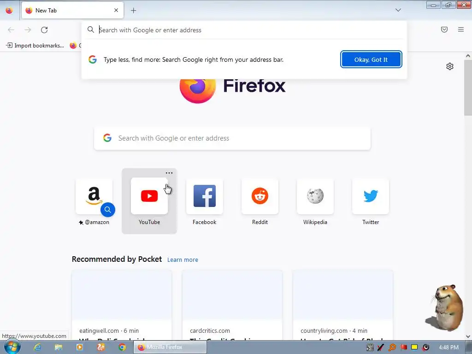This screenshot has width=472, height=354.
Task: Open the Amazon shortcut tile
Action: [x=94, y=201]
